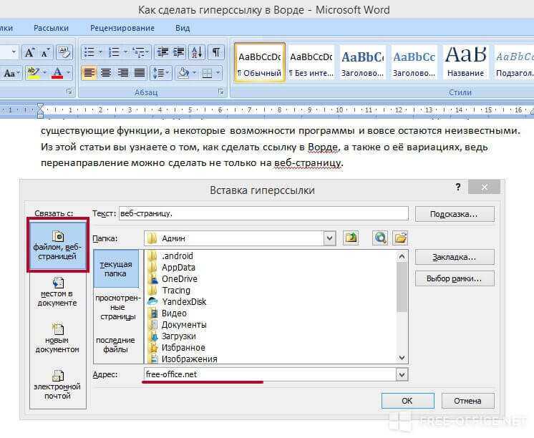Open the font color dropdown arrow
Image resolution: width=534 pixels, height=438 pixels.
(x=68, y=73)
